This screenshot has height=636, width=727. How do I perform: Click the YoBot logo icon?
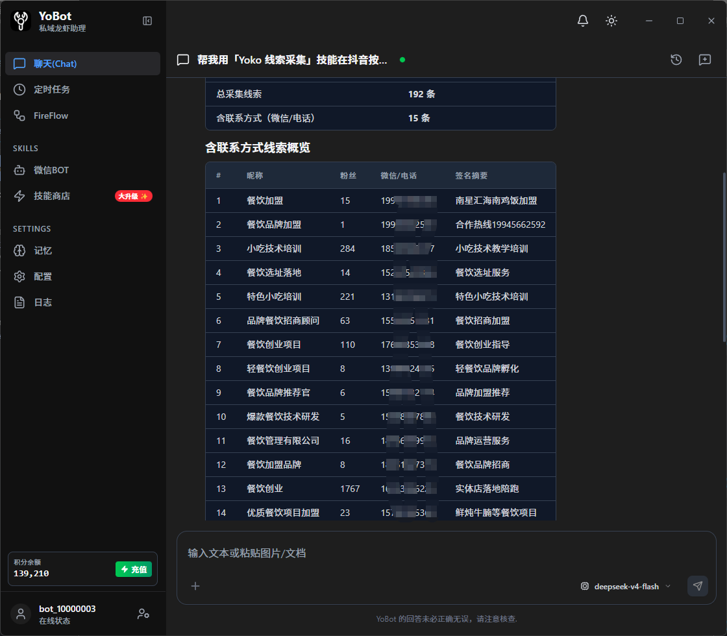pos(21,21)
